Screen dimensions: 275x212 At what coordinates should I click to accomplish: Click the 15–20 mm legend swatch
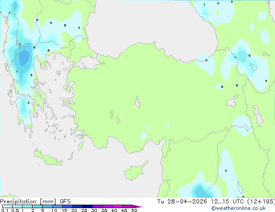(x=67, y=206)
